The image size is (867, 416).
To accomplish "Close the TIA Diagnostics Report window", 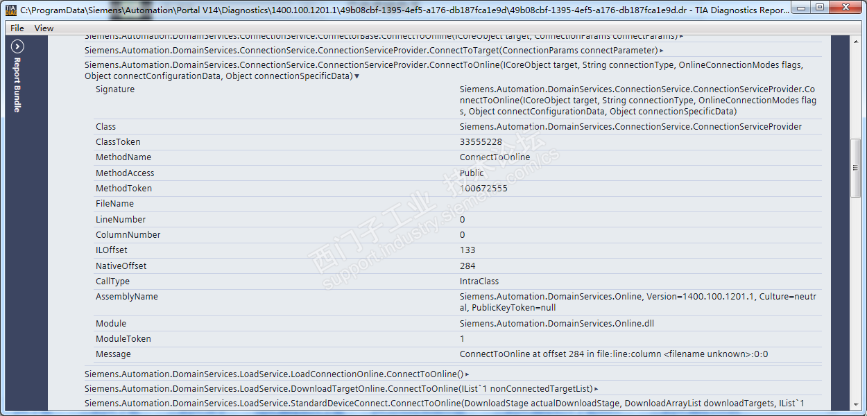I will tap(845, 7).
